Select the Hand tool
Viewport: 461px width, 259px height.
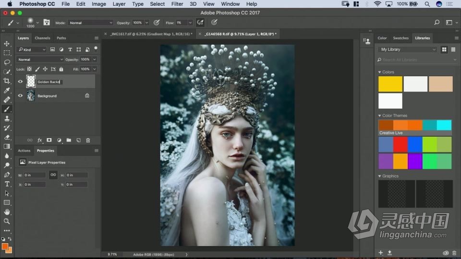coord(7,212)
